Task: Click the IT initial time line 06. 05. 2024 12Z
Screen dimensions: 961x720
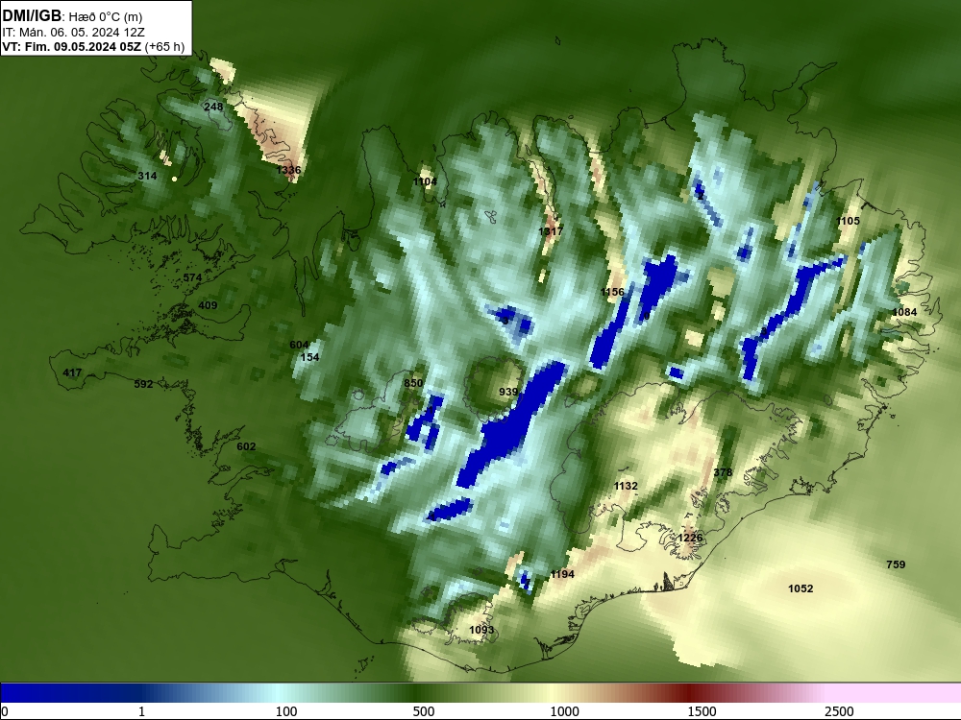Action: [74, 33]
